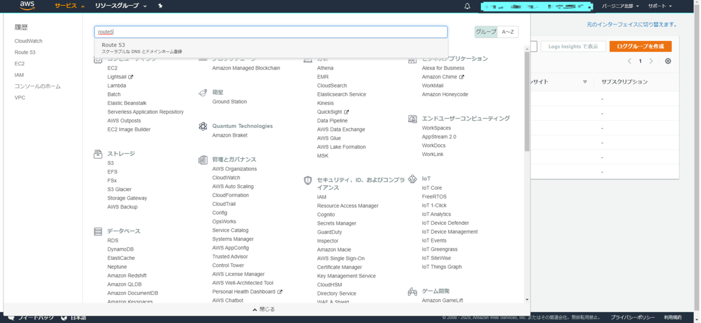701x323 pixels.
Task: Open IAM from history list
Action: (19, 75)
